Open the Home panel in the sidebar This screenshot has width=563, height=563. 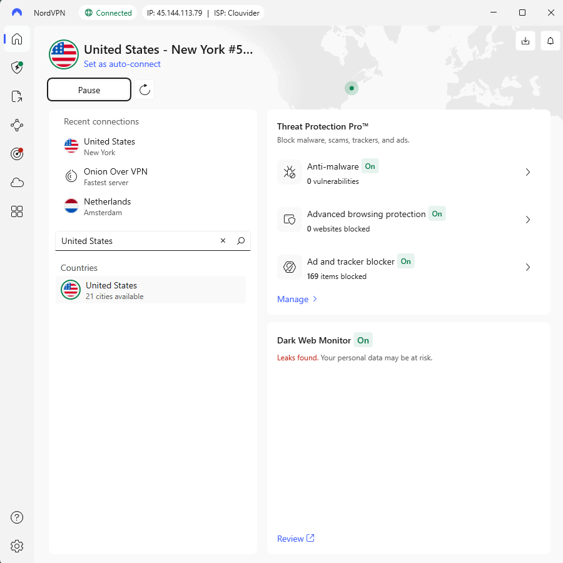point(16,39)
